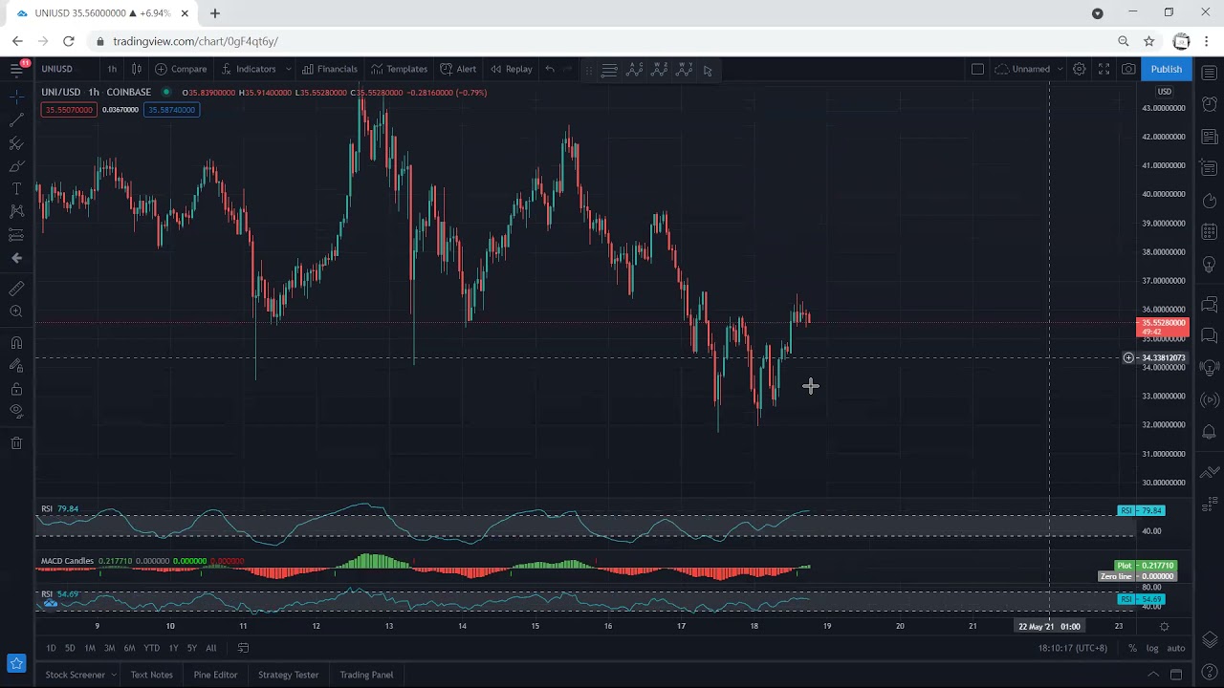Open the USD currency selector on price axis

coord(1165,92)
